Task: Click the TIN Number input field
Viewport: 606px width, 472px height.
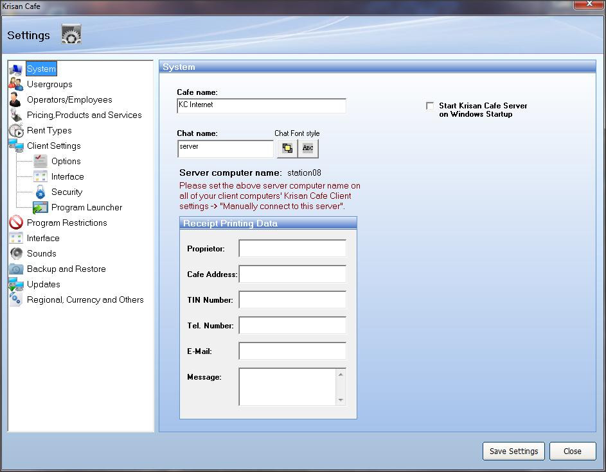Action: [x=292, y=299]
